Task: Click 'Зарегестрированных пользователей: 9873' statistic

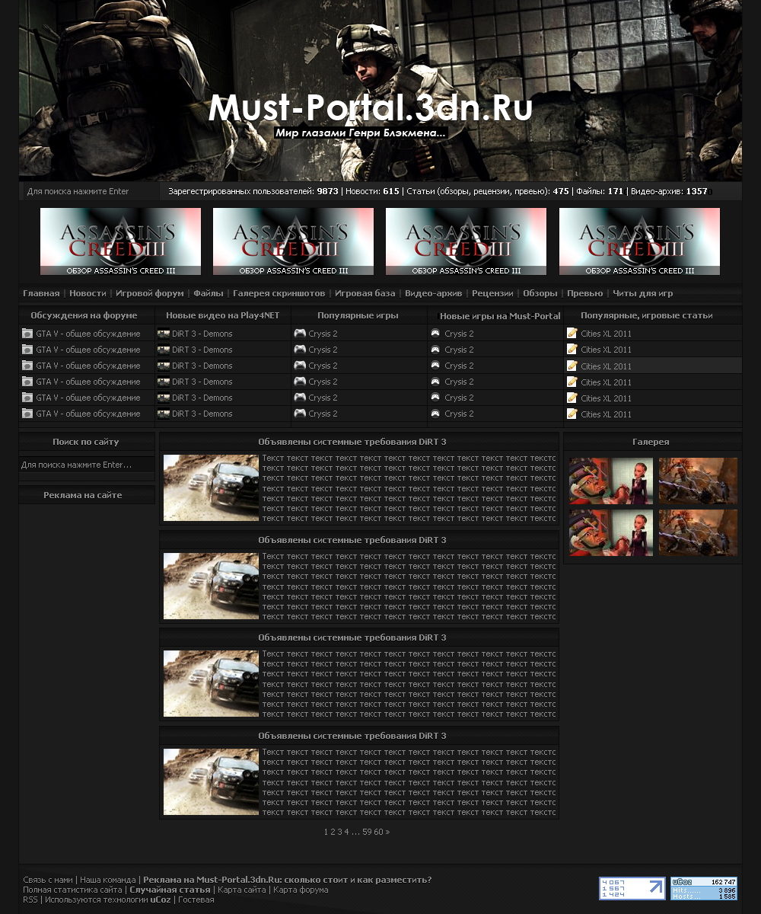Action: tap(253, 191)
